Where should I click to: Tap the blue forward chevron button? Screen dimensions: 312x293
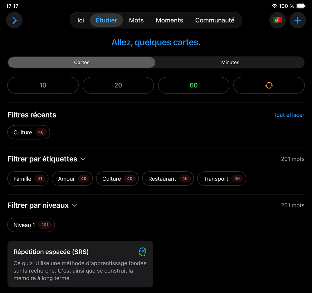[x=14, y=20]
